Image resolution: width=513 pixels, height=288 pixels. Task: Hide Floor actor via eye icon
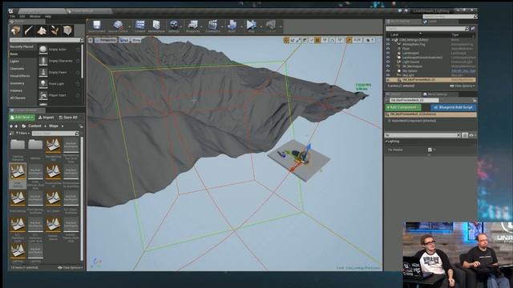(388, 49)
